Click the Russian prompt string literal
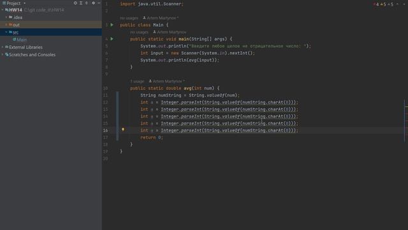 pyautogui.click(x=247, y=46)
